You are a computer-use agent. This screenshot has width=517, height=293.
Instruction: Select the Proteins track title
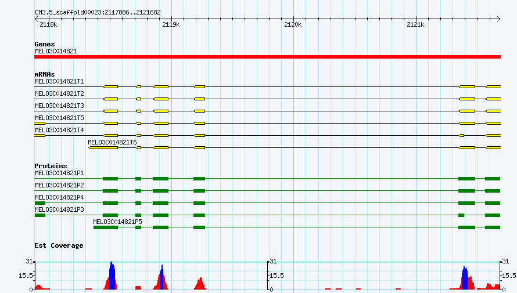51,166
